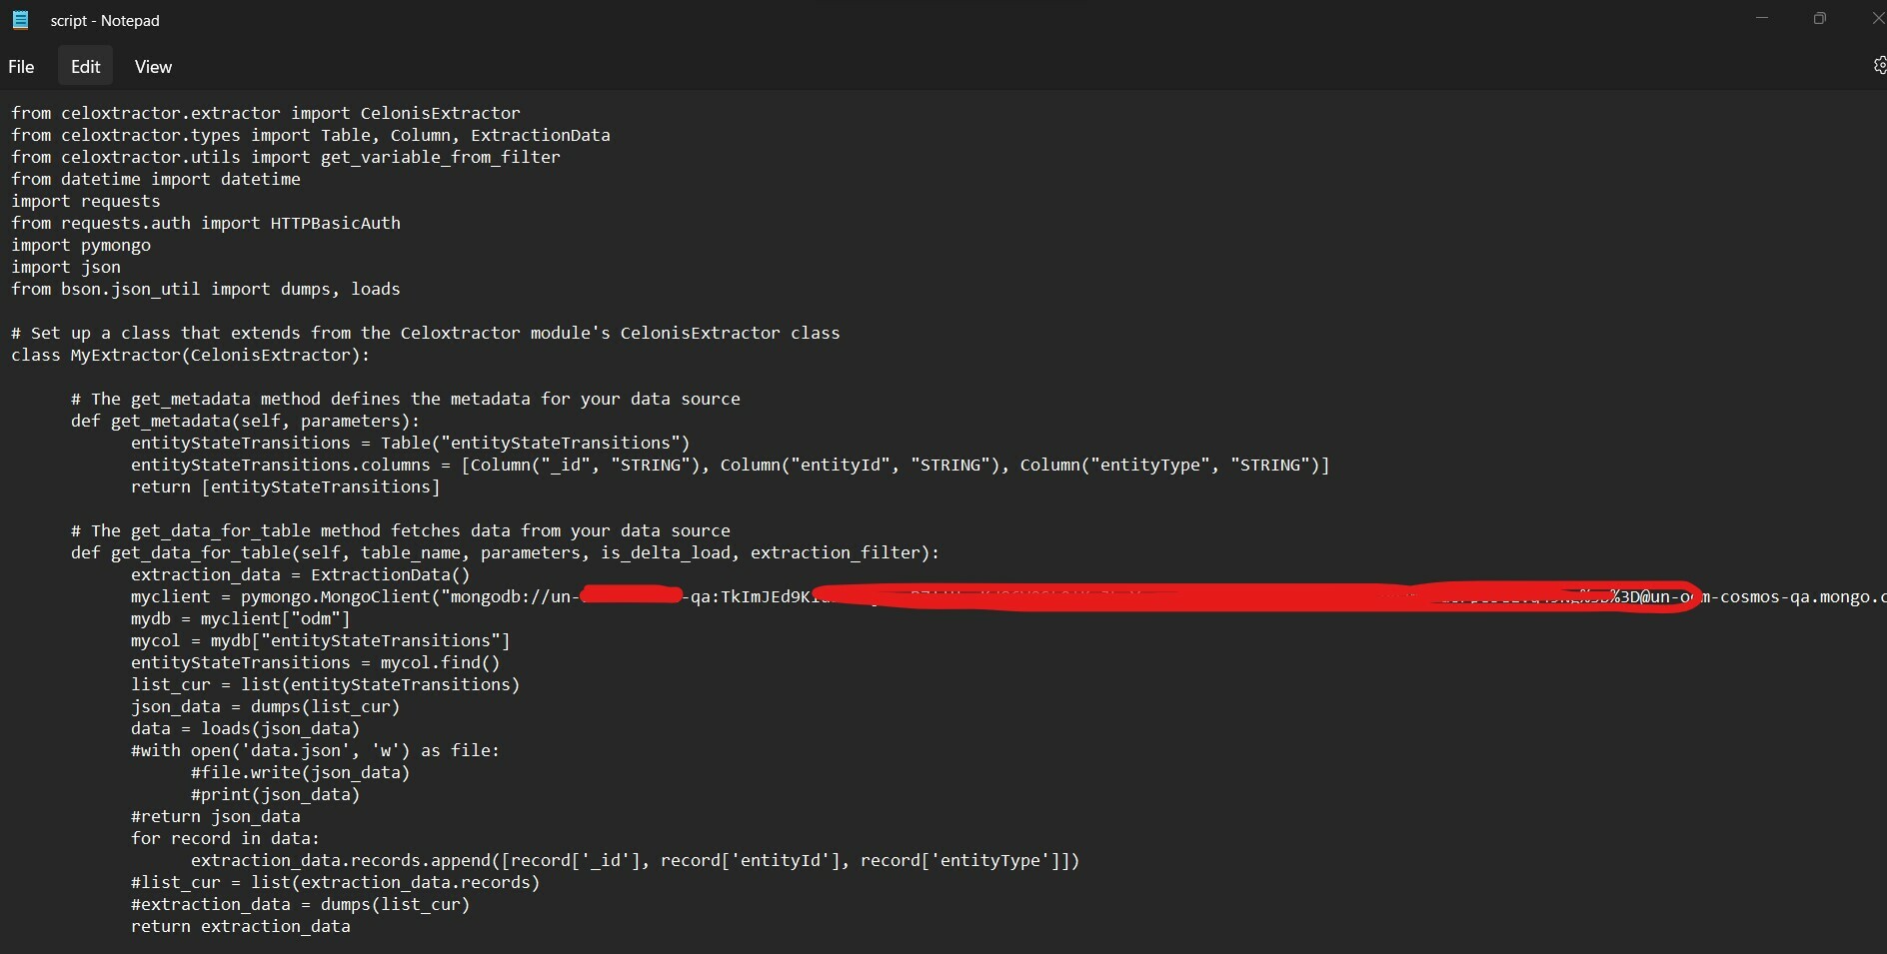Open the File menu
The width and height of the screenshot is (1887, 954).
click(x=21, y=67)
